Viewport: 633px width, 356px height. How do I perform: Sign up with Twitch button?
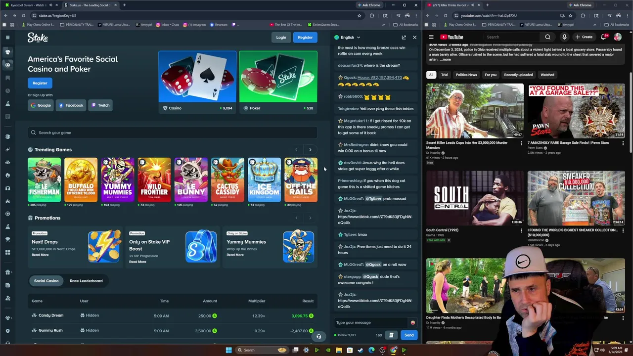(100, 105)
